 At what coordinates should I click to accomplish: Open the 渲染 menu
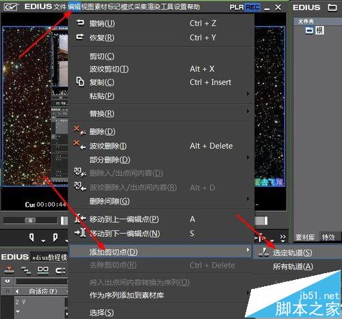point(154,7)
